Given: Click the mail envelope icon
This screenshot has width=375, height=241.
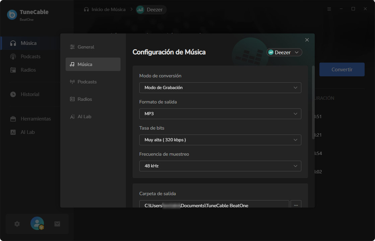Looking at the screenshot, I should point(57,224).
